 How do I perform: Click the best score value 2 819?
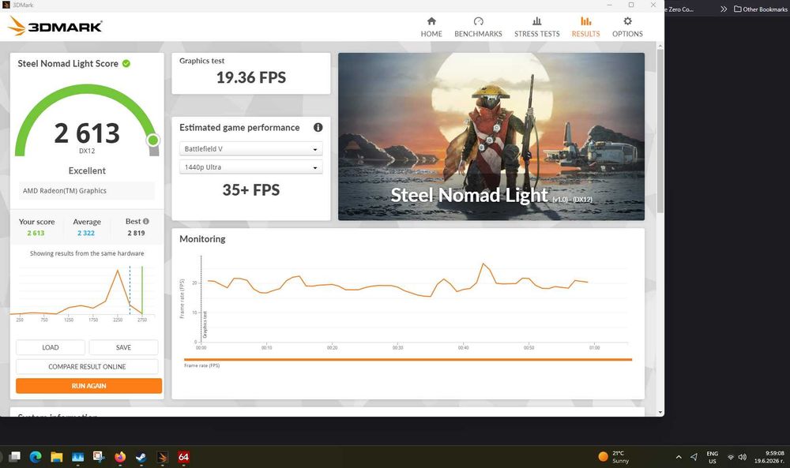pos(136,233)
